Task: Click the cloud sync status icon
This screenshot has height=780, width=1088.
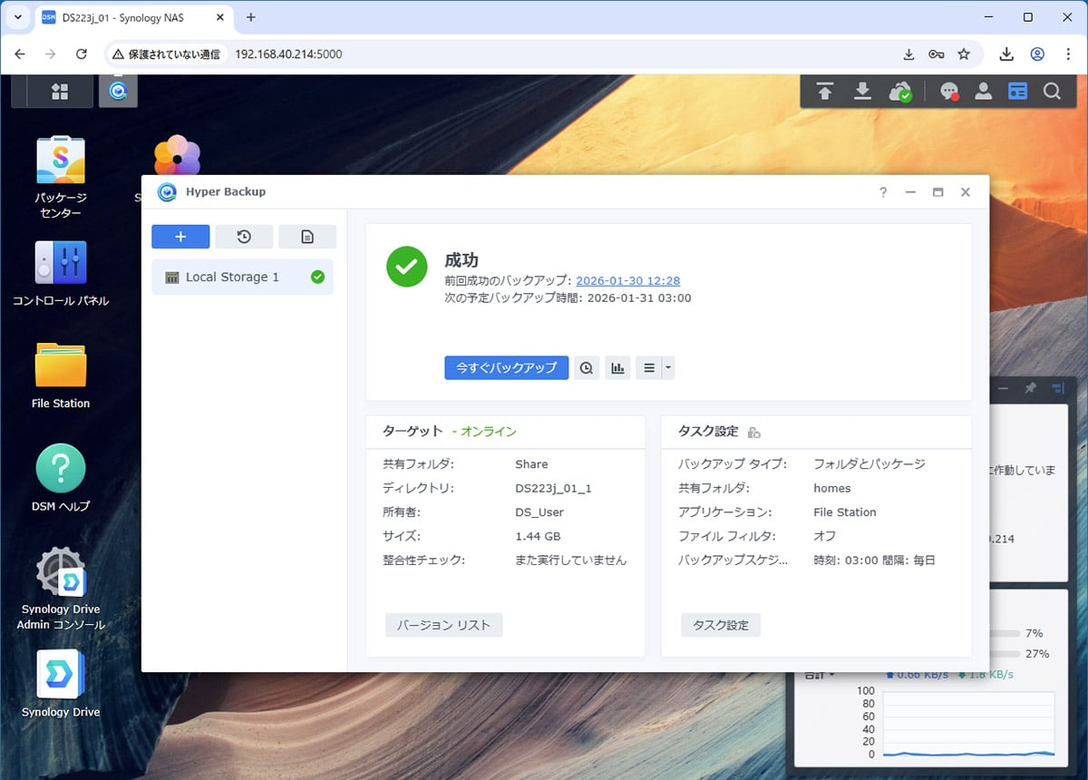Action: coord(900,92)
